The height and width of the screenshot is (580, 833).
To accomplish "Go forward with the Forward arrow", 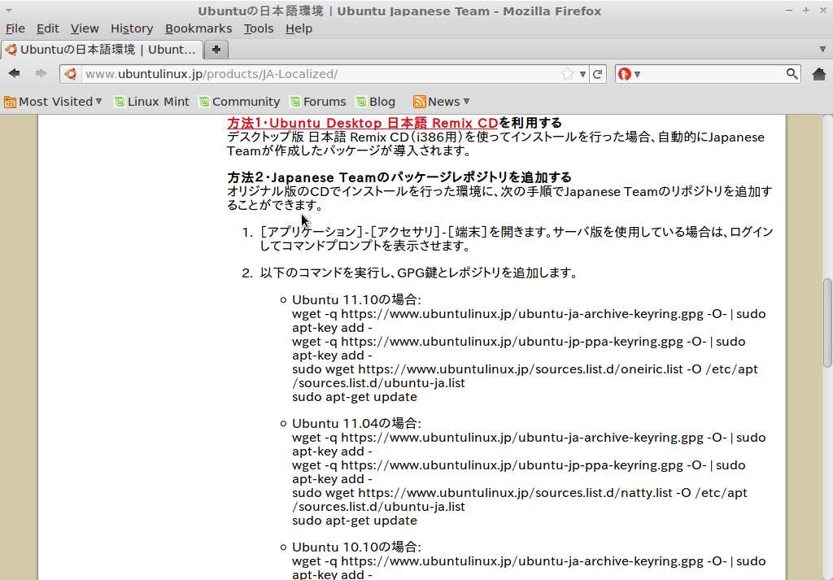I will tap(41, 73).
